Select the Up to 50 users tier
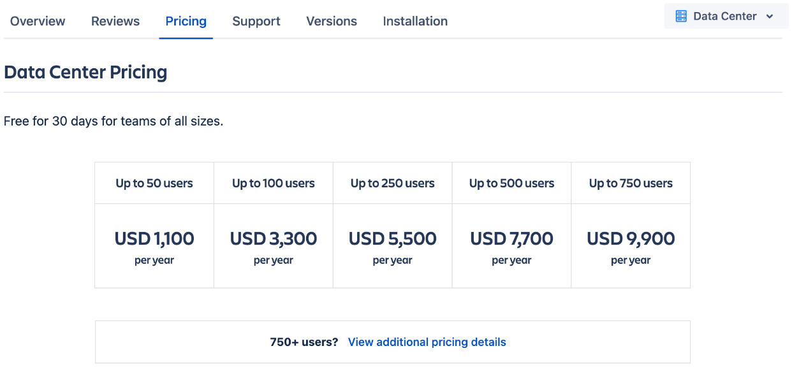792x367 pixels. click(154, 183)
